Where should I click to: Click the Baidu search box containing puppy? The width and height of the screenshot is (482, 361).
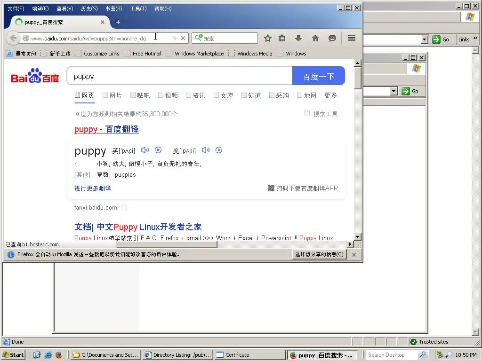coord(180,76)
